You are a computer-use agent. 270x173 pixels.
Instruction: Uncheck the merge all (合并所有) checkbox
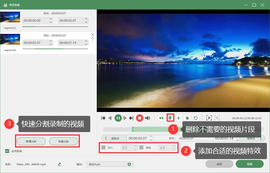(7, 151)
